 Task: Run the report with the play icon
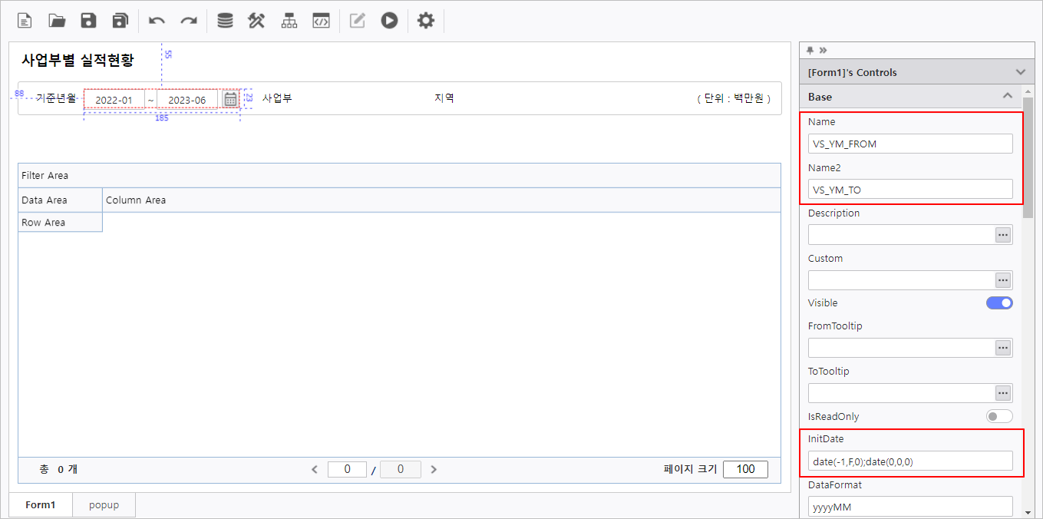389,21
